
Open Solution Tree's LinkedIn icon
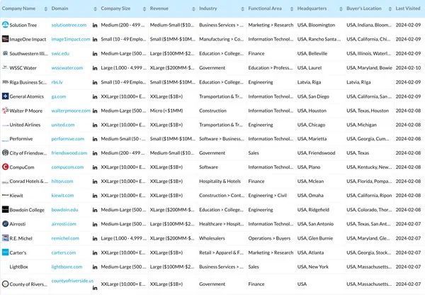click(x=96, y=25)
